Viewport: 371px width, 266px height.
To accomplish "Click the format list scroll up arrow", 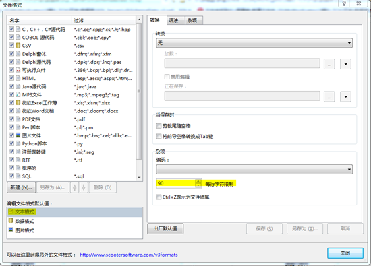I will (x=139, y=19).
